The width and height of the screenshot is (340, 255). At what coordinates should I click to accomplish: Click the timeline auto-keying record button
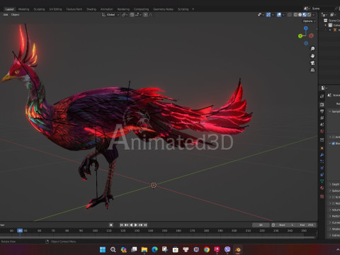point(111,225)
